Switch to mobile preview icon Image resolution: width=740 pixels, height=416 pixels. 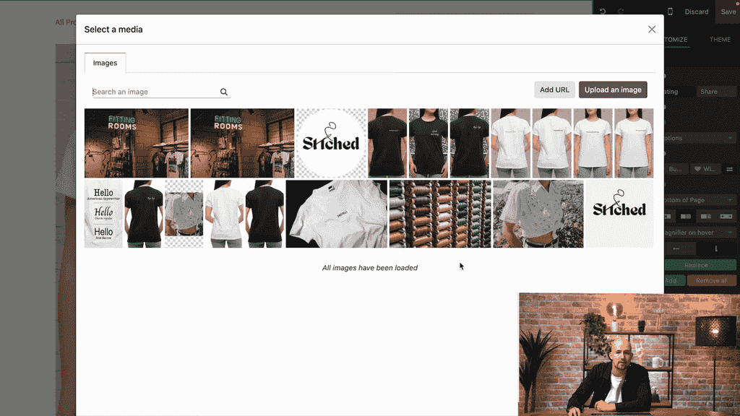[670, 12]
